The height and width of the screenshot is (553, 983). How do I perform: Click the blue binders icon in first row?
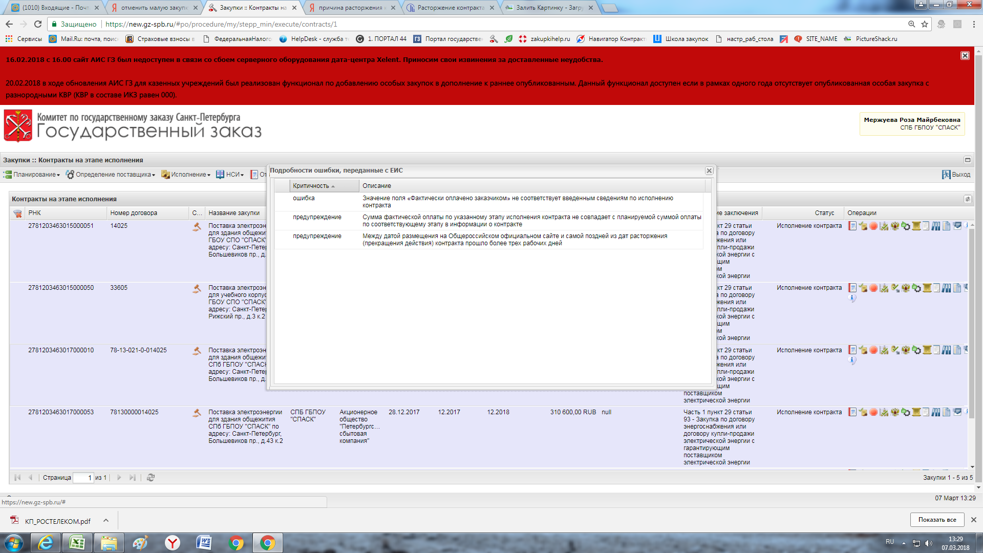935,226
